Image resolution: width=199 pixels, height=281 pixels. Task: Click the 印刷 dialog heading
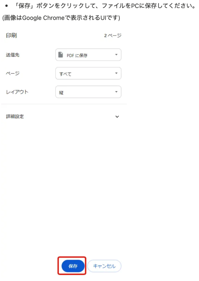11,35
